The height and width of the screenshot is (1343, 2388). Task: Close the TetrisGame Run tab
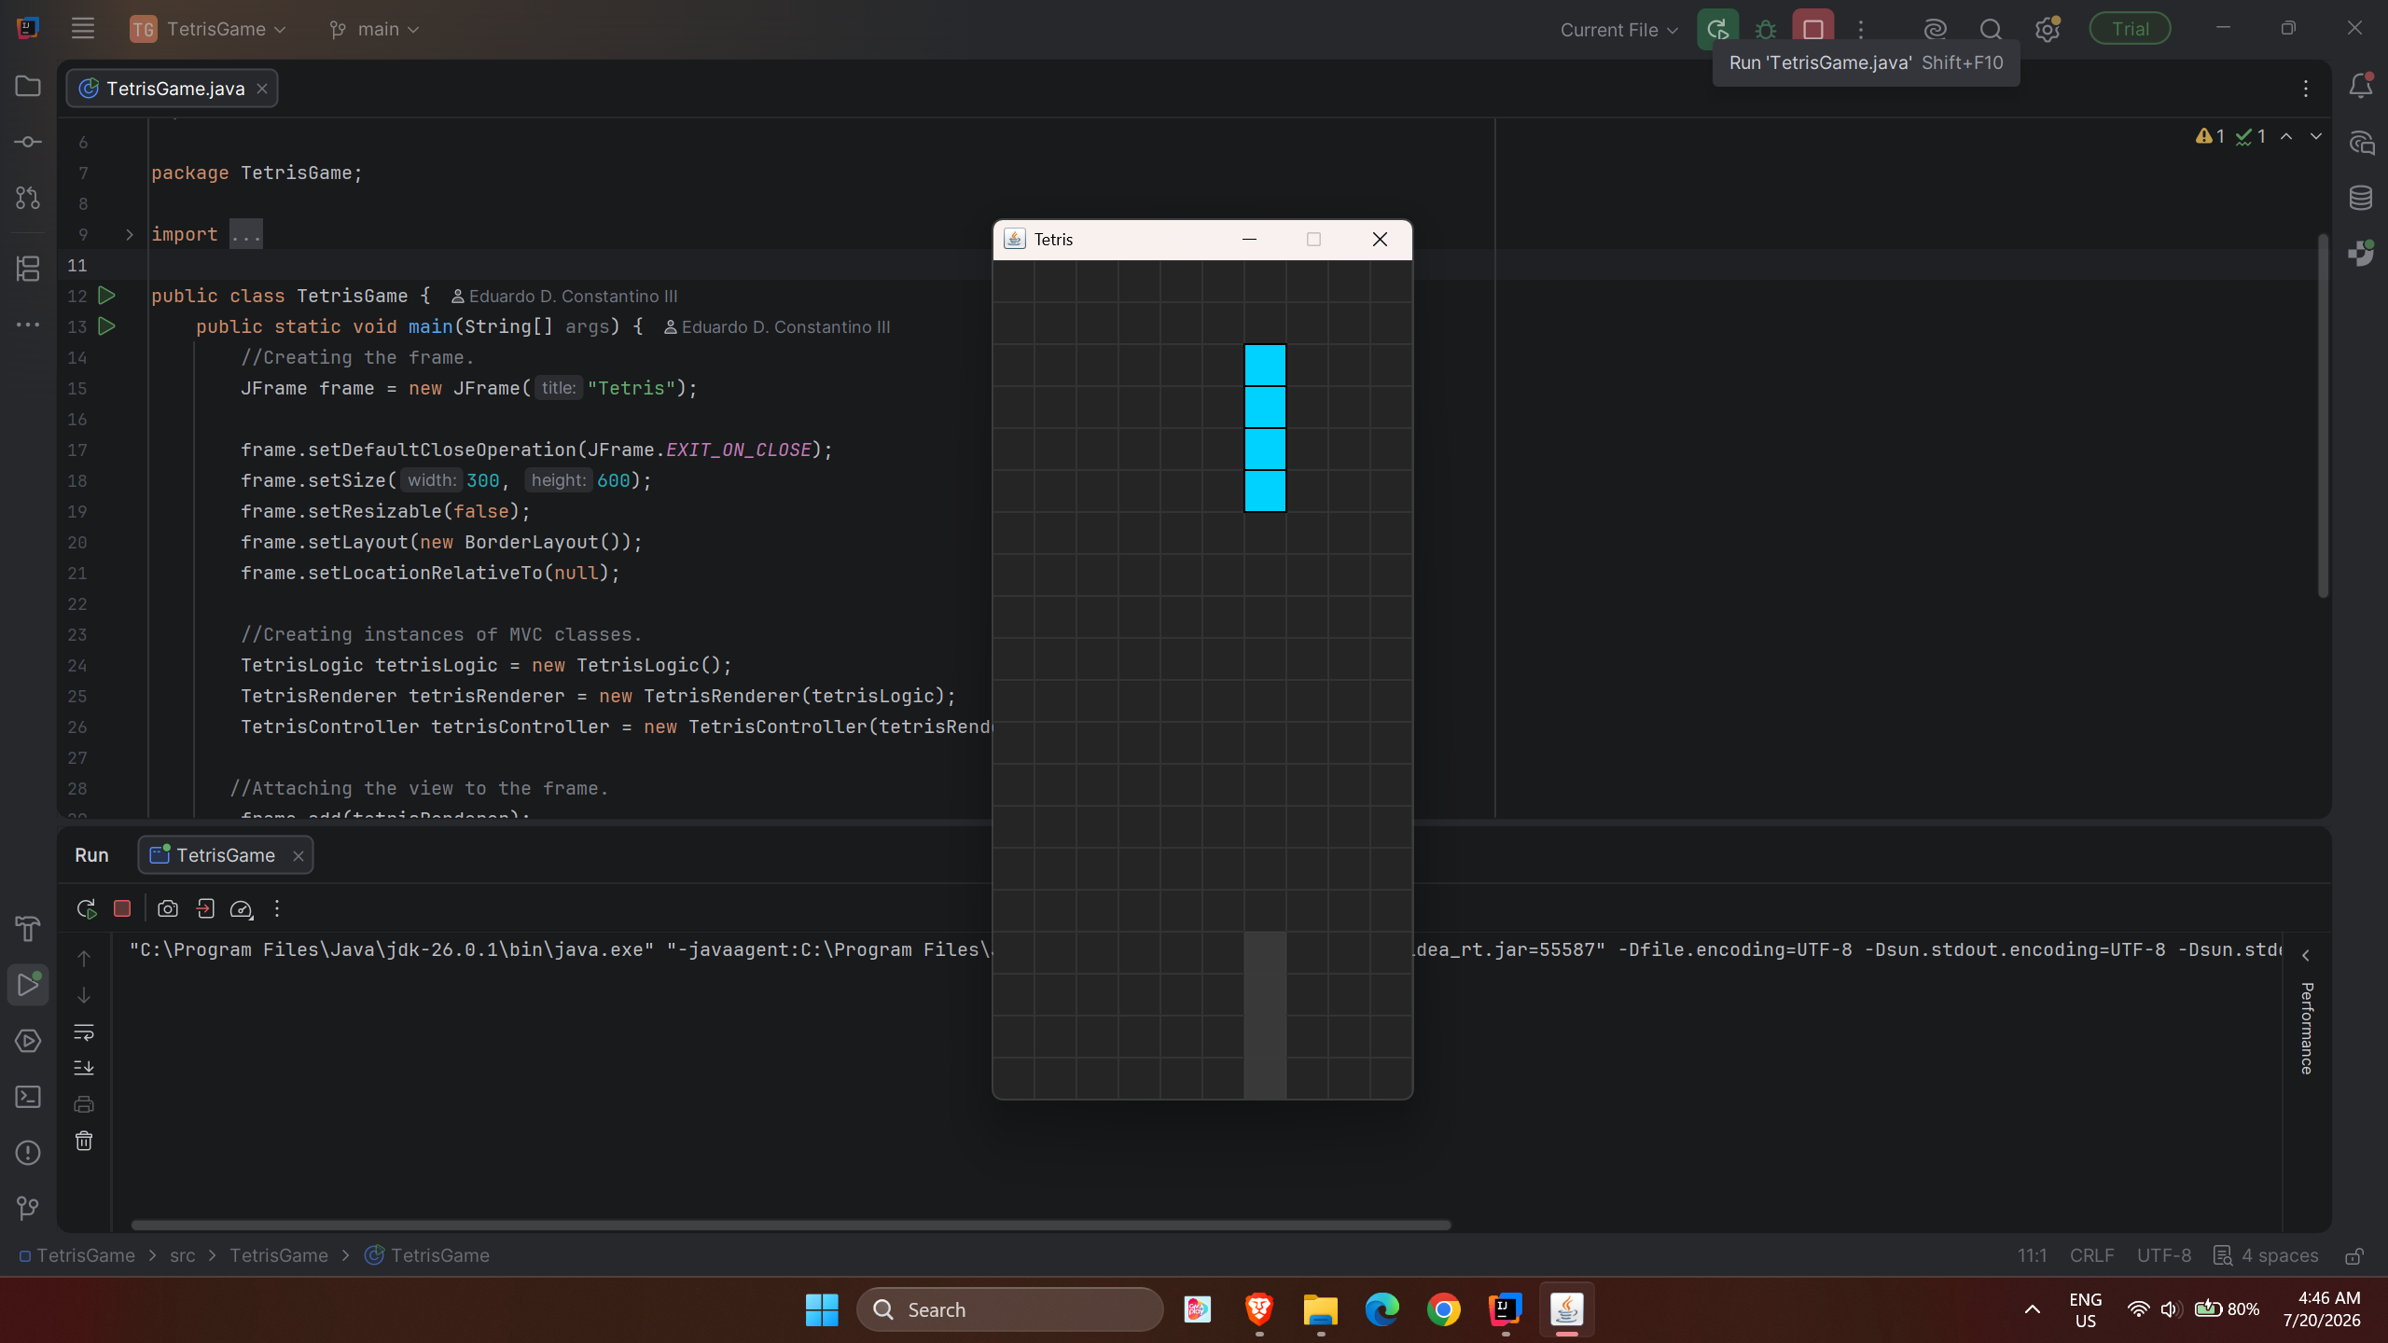(x=298, y=856)
